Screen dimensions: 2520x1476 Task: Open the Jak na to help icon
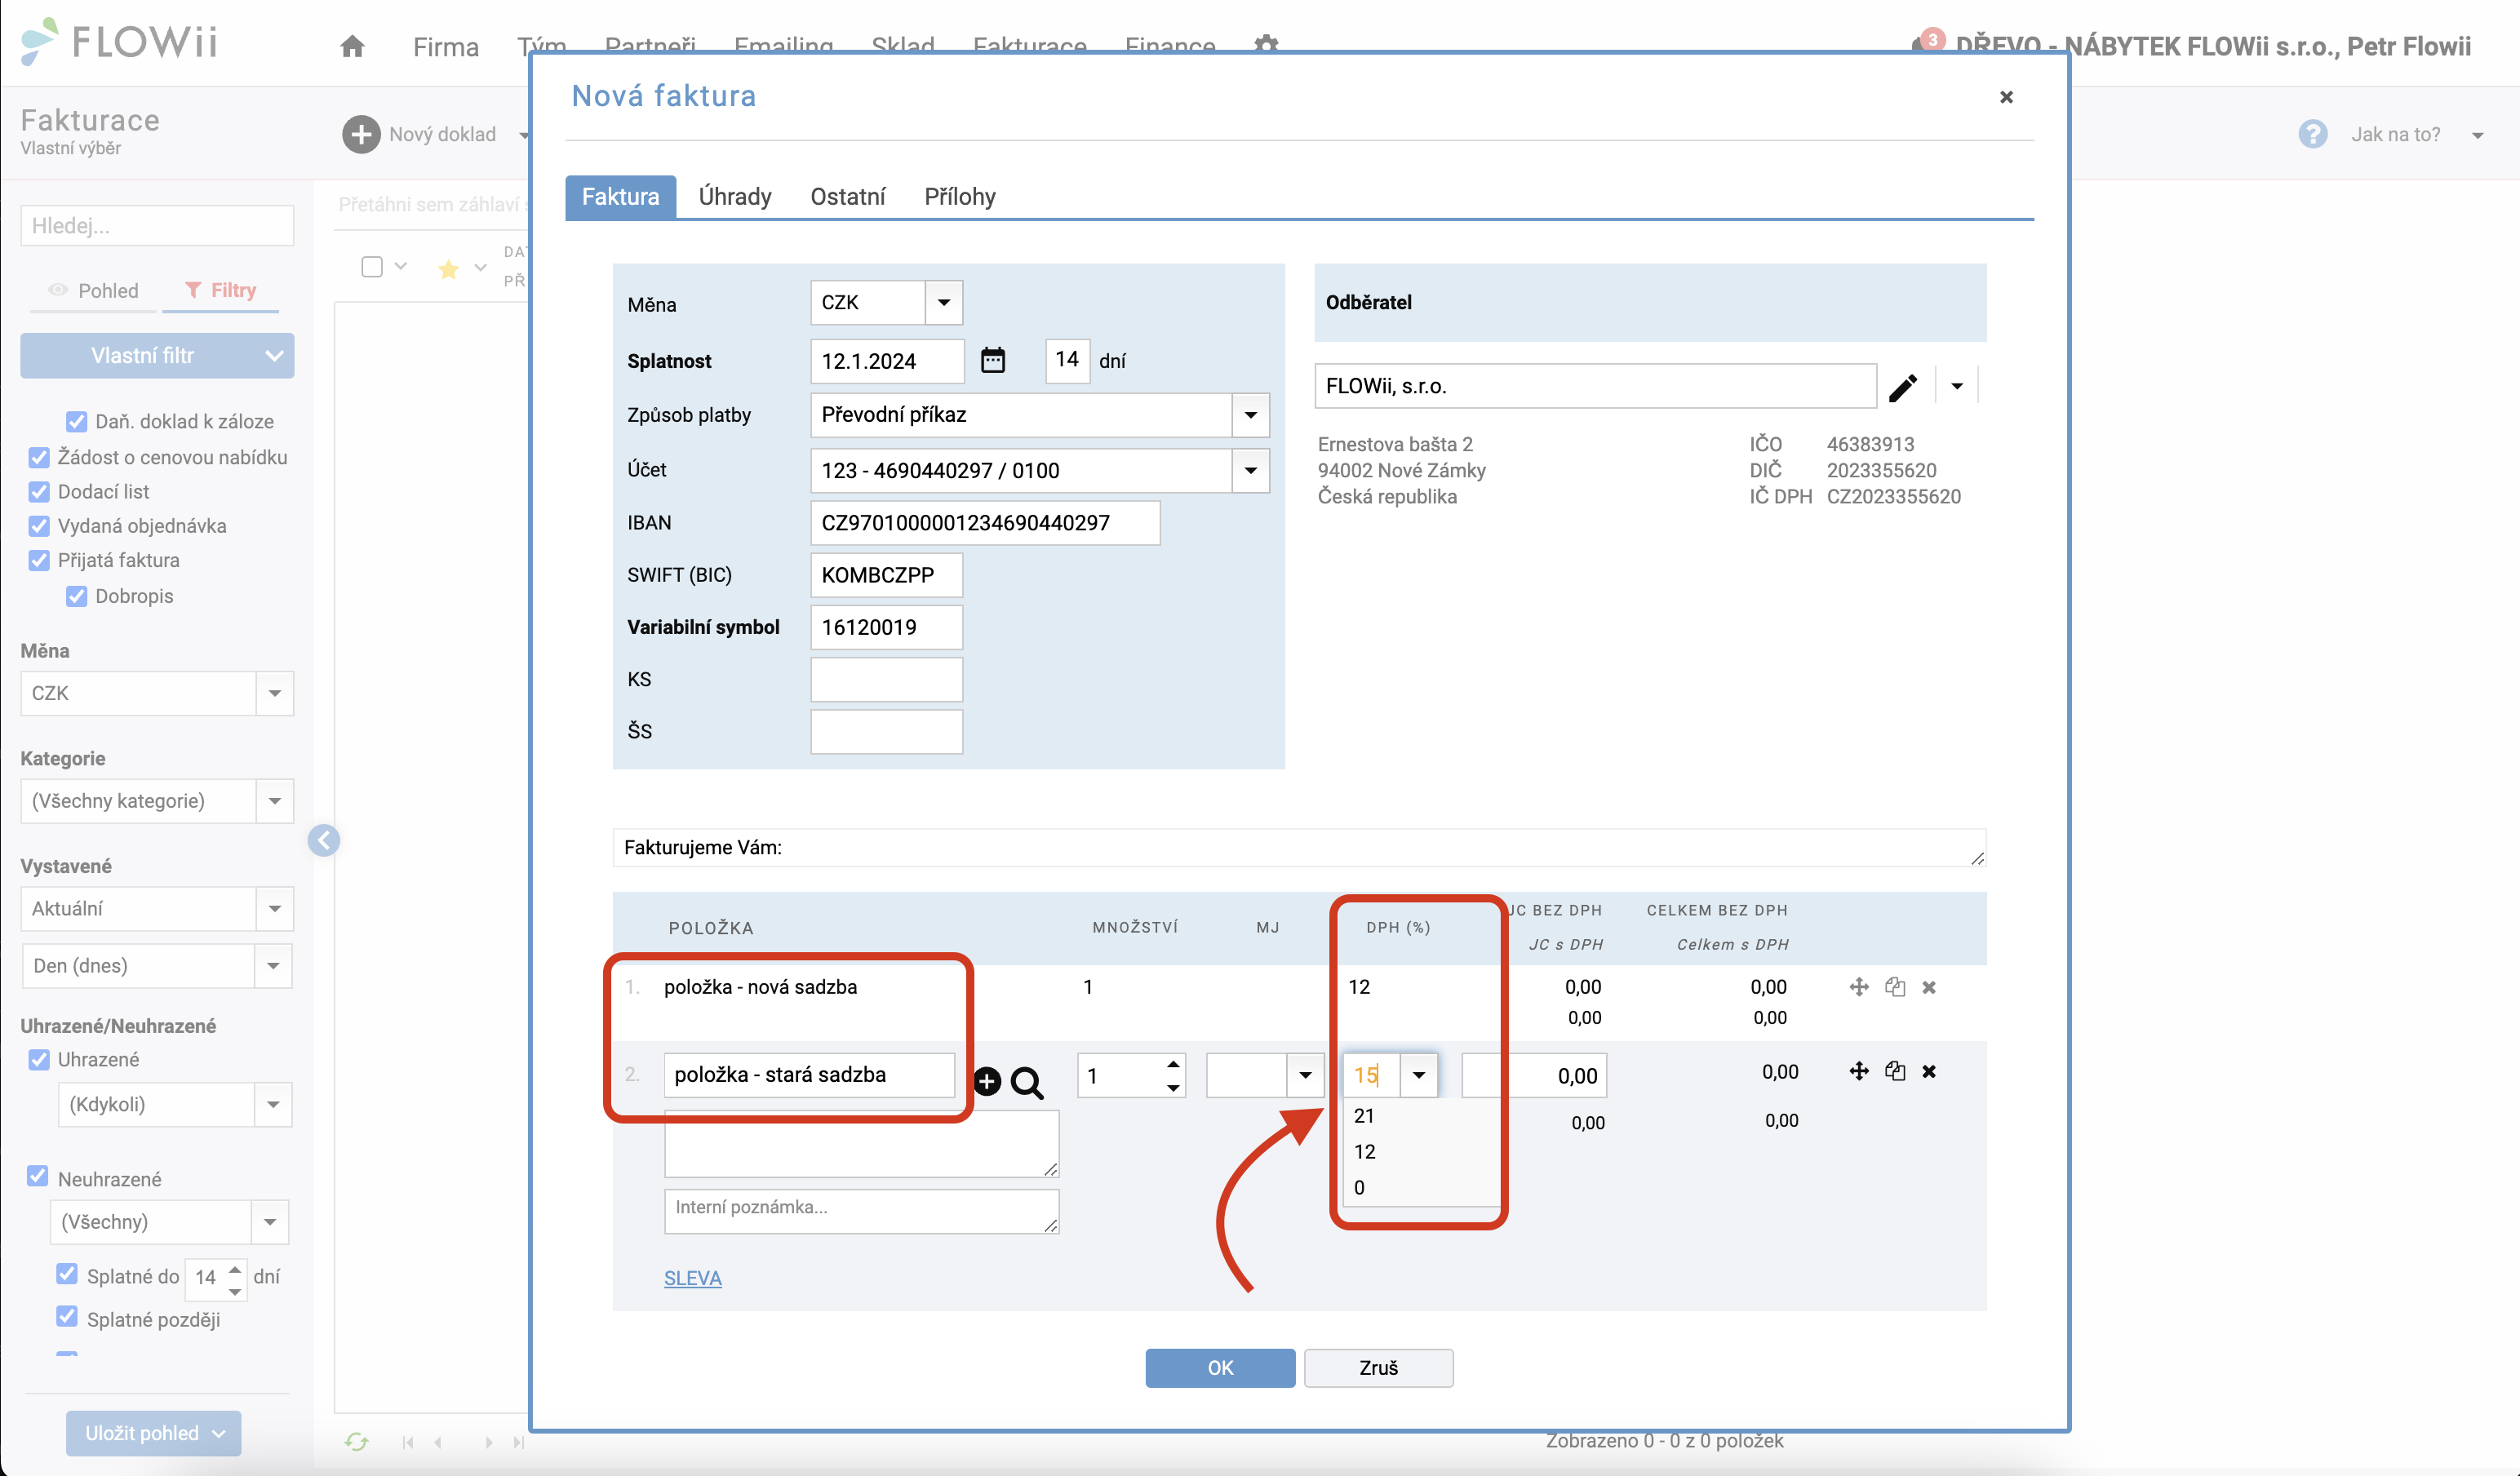pos(2313,134)
